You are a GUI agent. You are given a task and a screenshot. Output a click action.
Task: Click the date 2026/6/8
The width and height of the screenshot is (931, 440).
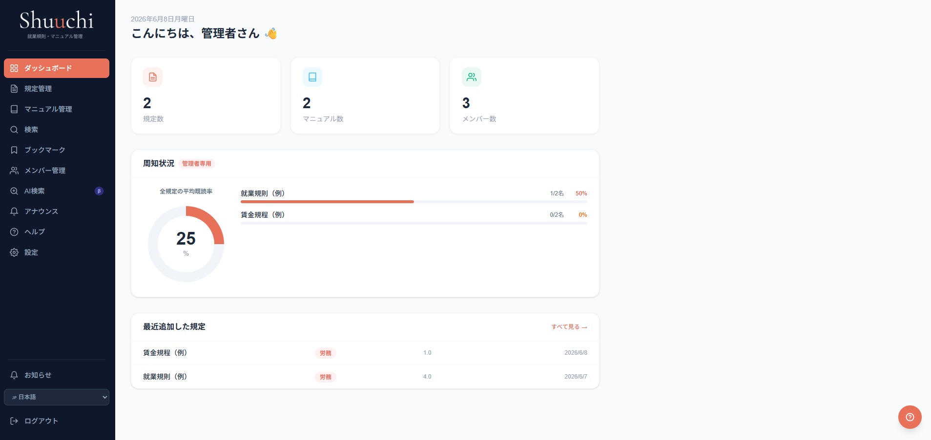pyautogui.click(x=576, y=353)
